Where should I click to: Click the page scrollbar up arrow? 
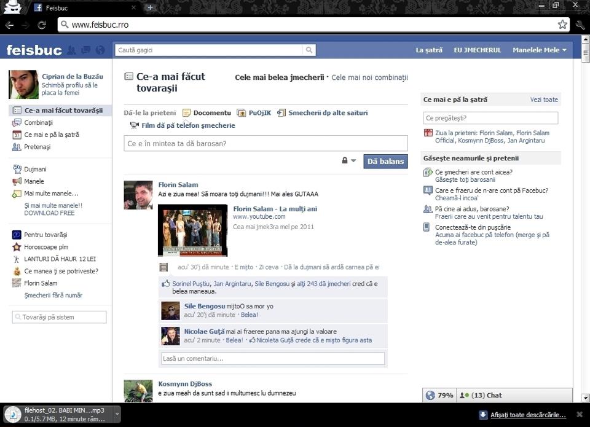585,39
